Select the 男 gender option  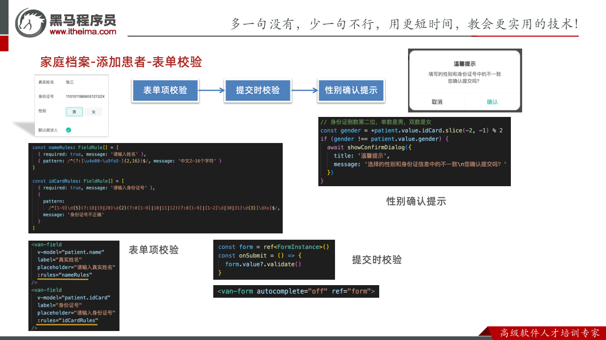pos(74,112)
